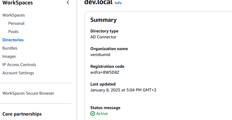Screen dimensions: 232x120
Task: Click the Last updated date value
Action: [123, 90]
